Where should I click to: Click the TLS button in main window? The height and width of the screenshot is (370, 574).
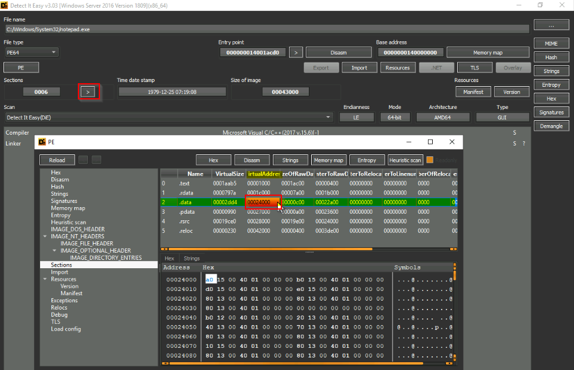click(x=475, y=68)
